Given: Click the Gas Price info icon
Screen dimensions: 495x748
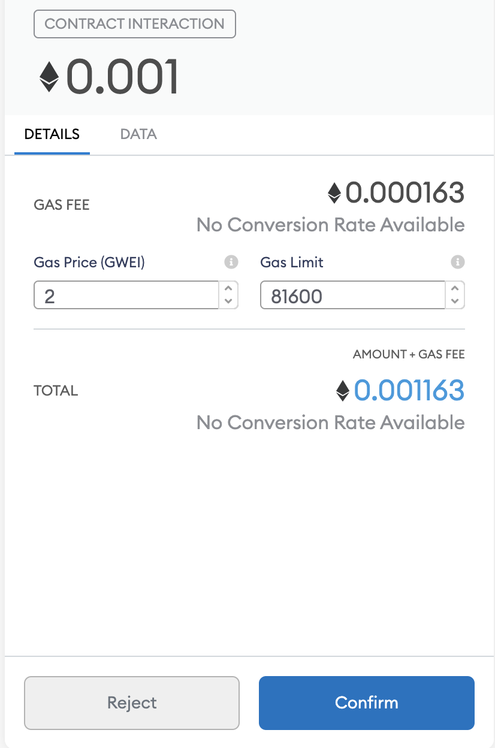Looking at the screenshot, I should pyautogui.click(x=231, y=262).
